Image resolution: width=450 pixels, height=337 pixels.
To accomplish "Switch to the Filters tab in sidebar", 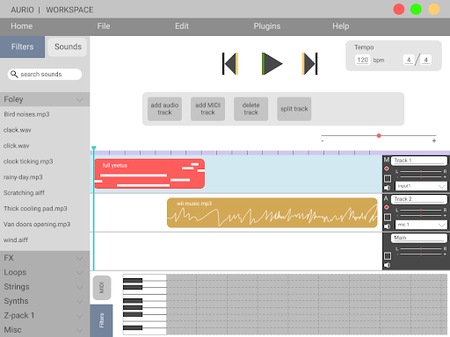I will [22, 47].
